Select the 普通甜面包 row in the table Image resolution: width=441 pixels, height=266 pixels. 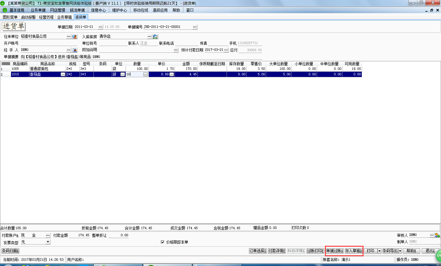pos(39,69)
